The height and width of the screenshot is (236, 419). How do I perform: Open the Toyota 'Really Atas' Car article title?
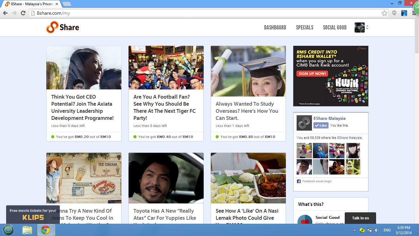(165, 216)
